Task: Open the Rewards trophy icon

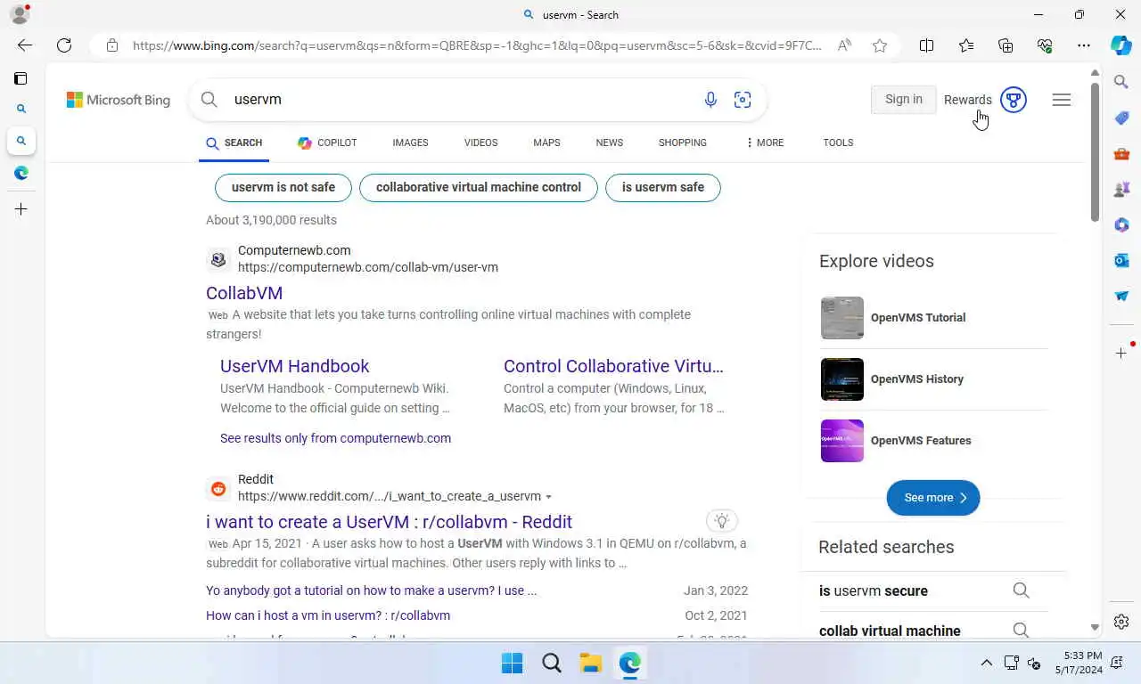Action: click(x=1014, y=100)
